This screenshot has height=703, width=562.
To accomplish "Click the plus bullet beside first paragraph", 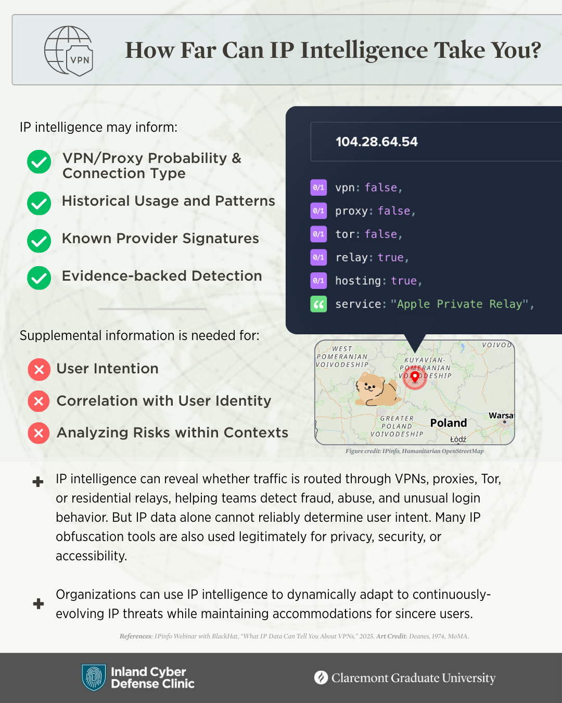I will pyautogui.click(x=38, y=482).
